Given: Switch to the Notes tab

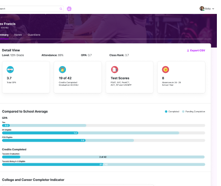Looking at the screenshot, I should click(18, 35).
